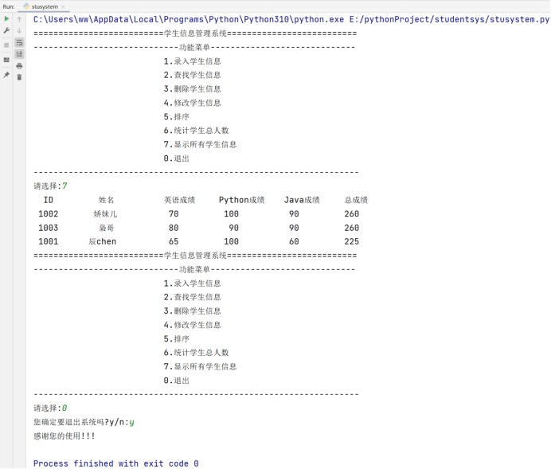This screenshot has height=469, width=551.
Task: Click the python.exe command path line
Action: pyautogui.click(x=291, y=19)
